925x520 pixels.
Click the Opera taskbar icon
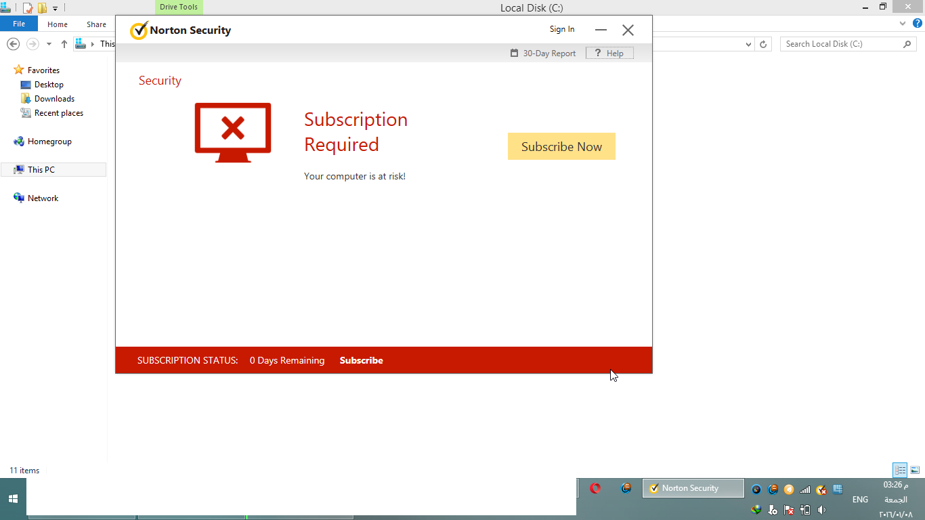point(595,488)
